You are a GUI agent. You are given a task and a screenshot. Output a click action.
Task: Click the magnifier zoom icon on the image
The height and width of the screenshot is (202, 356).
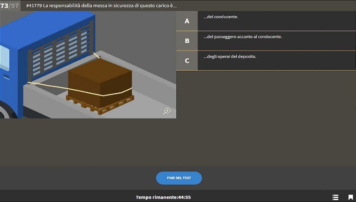tap(167, 111)
